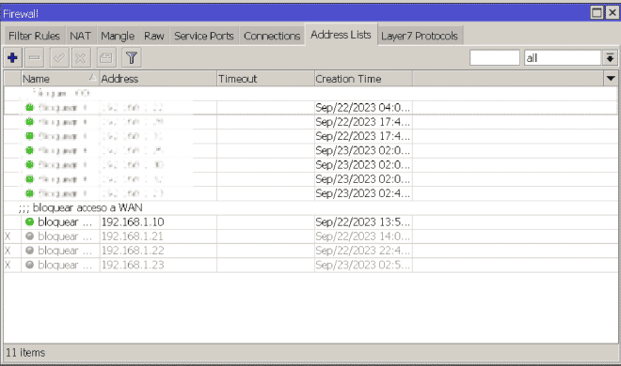Sort by the Creation Time column header
Image resolution: width=621 pixels, height=366 pixels.
pos(363,79)
